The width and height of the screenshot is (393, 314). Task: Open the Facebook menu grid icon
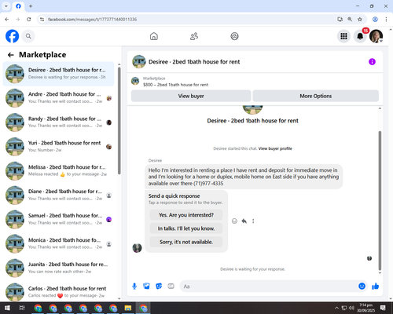tap(343, 36)
